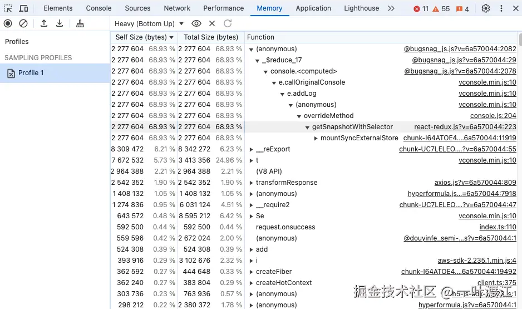Exclude selected function X icon
The height and width of the screenshot is (309, 522).
[211, 23]
